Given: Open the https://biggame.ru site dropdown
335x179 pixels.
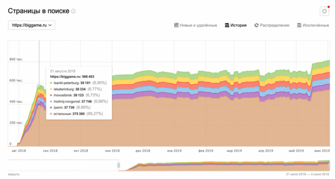Looking at the screenshot, I should (x=32, y=25).
